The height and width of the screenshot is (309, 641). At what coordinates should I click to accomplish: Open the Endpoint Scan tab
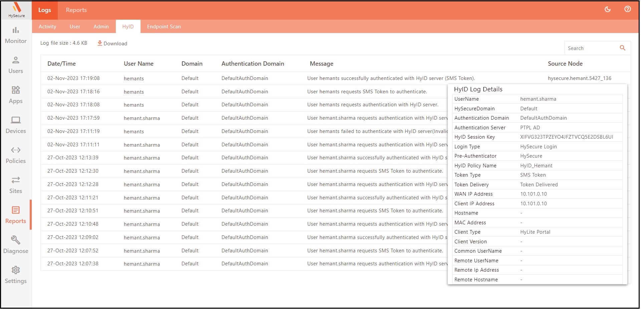(x=164, y=27)
